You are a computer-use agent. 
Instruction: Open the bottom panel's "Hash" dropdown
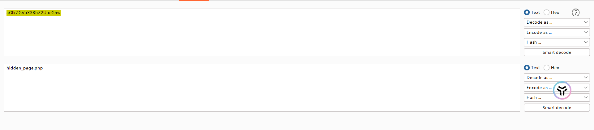(x=538, y=98)
